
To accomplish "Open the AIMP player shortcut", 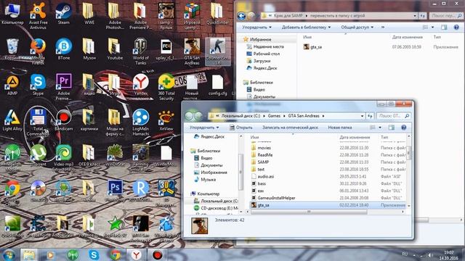I will 12,85.
